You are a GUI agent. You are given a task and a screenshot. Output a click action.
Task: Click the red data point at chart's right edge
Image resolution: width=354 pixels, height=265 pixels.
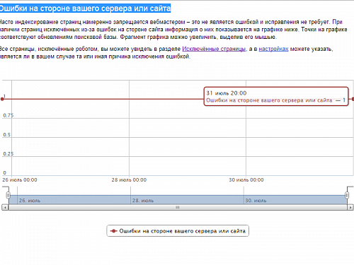pos(353,99)
